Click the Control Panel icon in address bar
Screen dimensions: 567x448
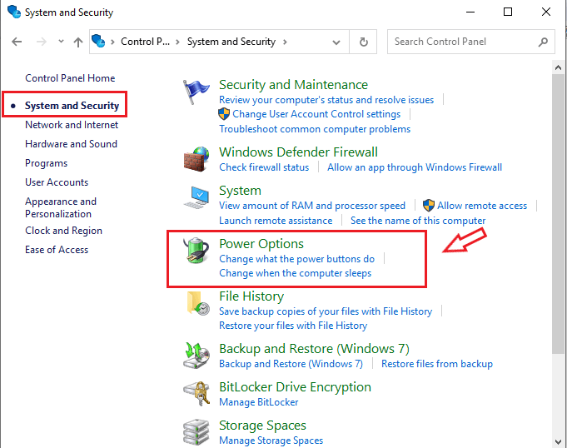(98, 42)
